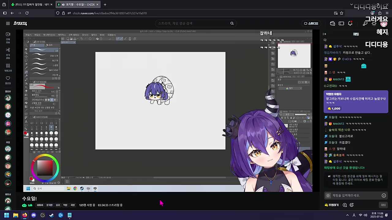Bookmark this page with the star icon
Image resolution: width=392 pixels, height=220 pixels.
(x=341, y=13)
